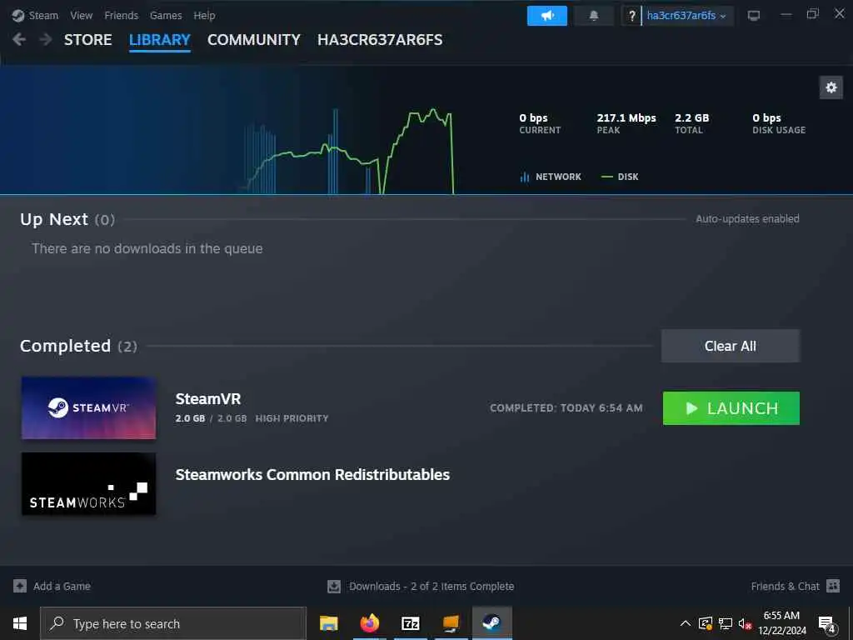Screen dimensions: 853x640
Task: Click HIGH PRIORITY label on SteamVR
Action: point(292,418)
